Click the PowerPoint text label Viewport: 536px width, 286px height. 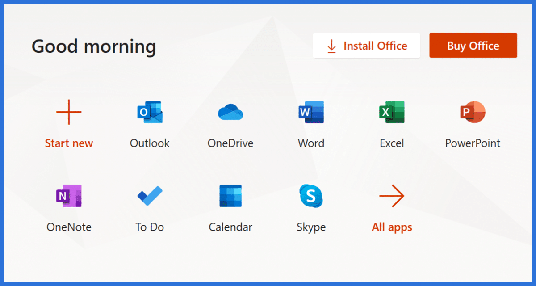click(473, 143)
